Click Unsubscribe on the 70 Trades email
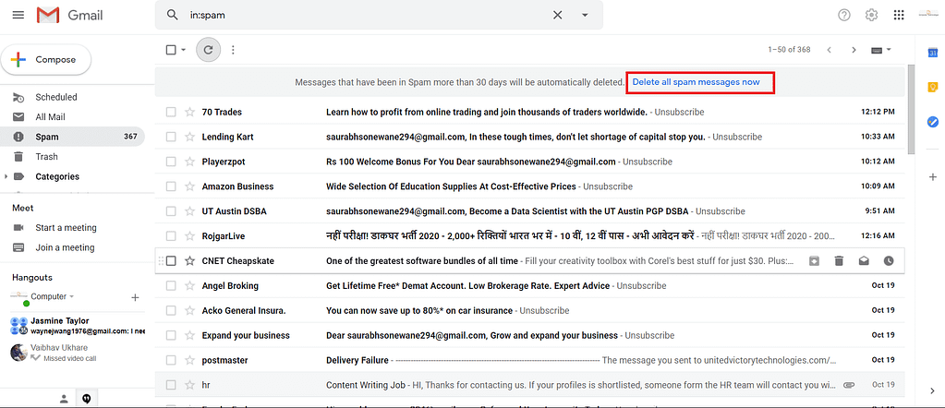945x408 pixels. tap(679, 112)
